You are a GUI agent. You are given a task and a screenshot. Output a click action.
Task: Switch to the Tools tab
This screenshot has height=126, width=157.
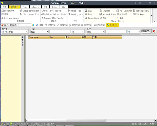(25, 7)
